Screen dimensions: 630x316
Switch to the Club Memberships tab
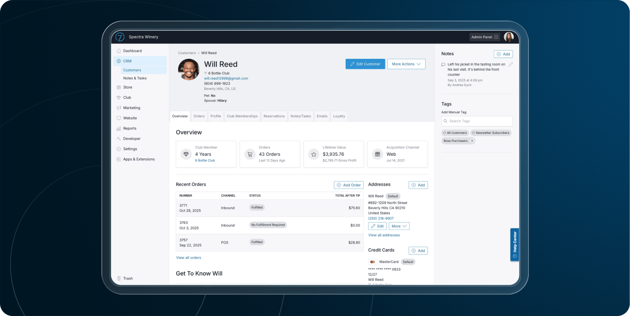coord(242,116)
